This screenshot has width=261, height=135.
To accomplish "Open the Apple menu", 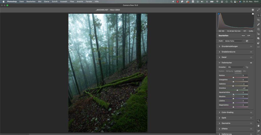I will pos(4,2).
